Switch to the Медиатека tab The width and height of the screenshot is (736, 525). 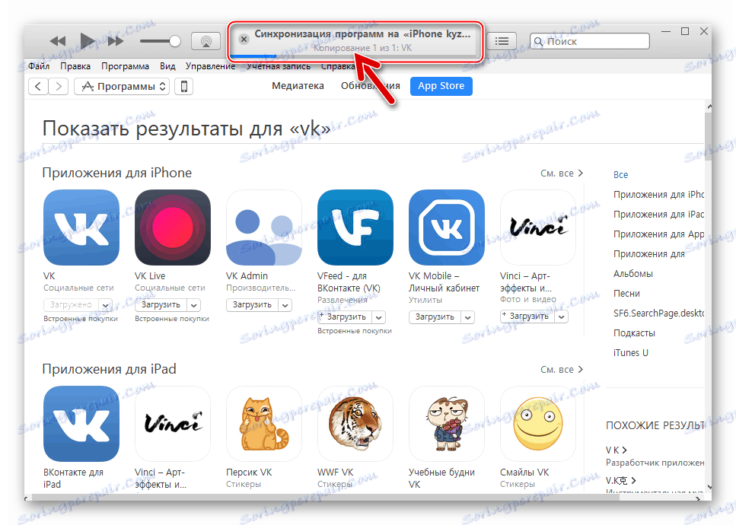(298, 86)
